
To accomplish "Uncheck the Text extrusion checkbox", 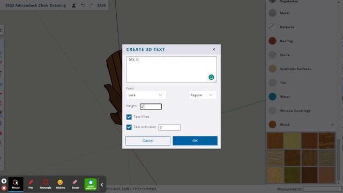I will click(x=129, y=127).
